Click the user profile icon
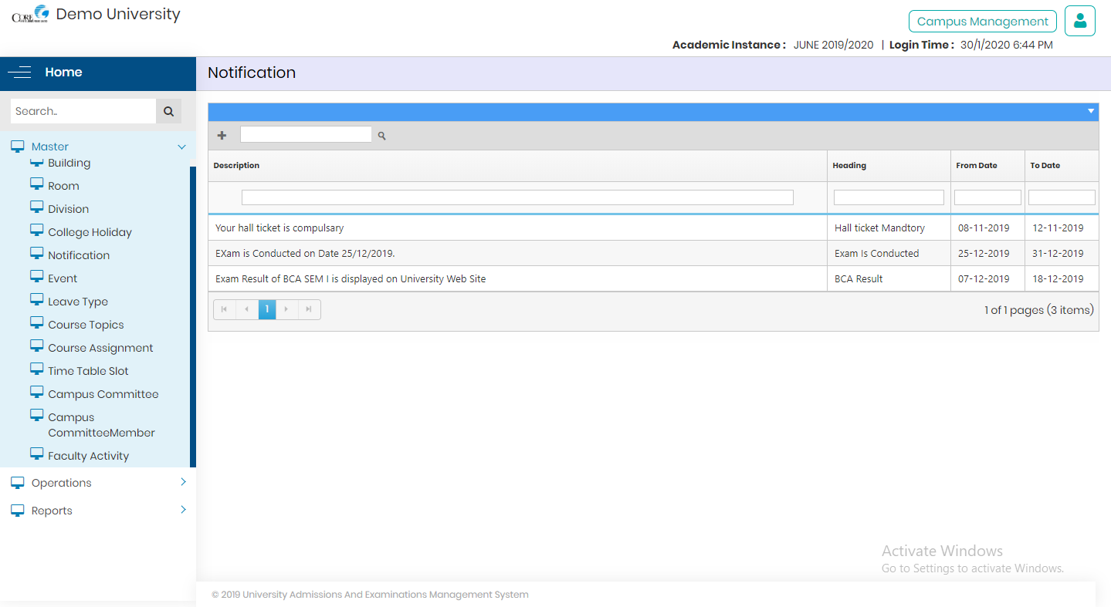The width and height of the screenshot is (1111, 607). click(1079, 21)
